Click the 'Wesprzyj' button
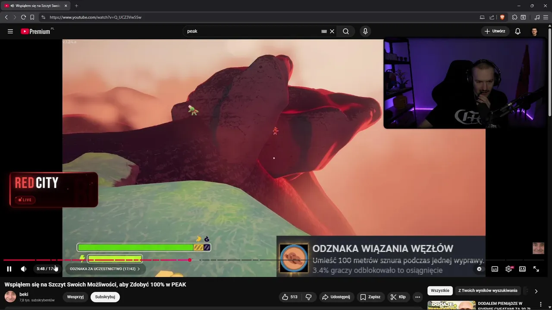Screen dimensions: 552x310 [x=75, y=297]
